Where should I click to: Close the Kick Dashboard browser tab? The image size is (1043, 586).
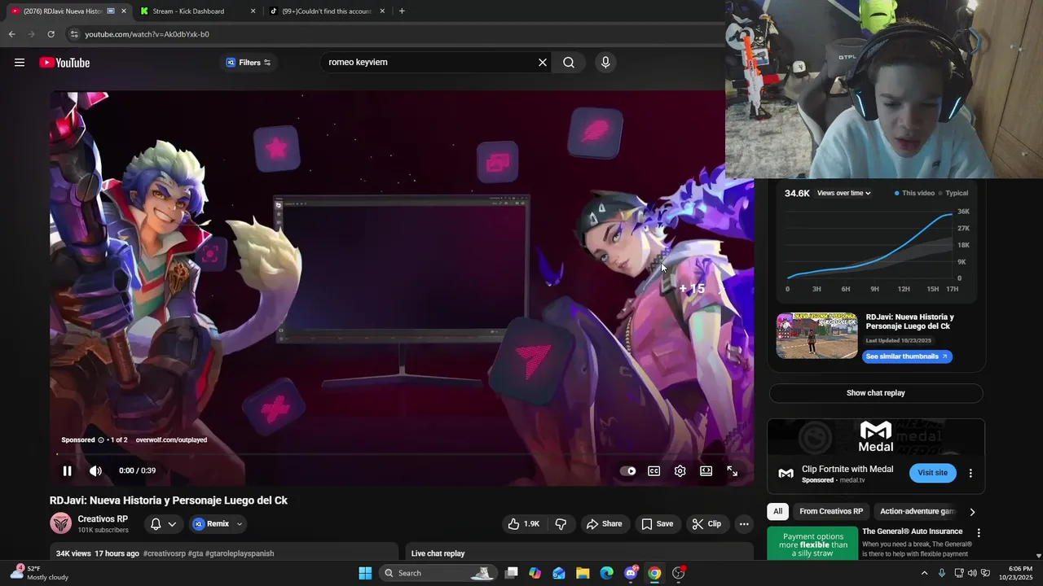click(253, 11)
